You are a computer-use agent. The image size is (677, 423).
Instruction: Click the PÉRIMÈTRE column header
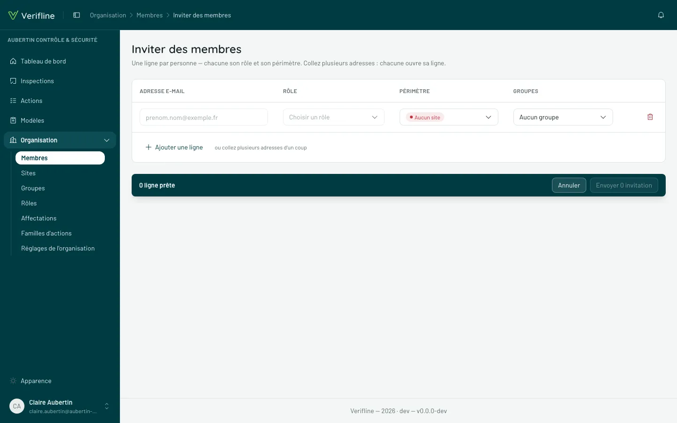(x=415, y=91)
